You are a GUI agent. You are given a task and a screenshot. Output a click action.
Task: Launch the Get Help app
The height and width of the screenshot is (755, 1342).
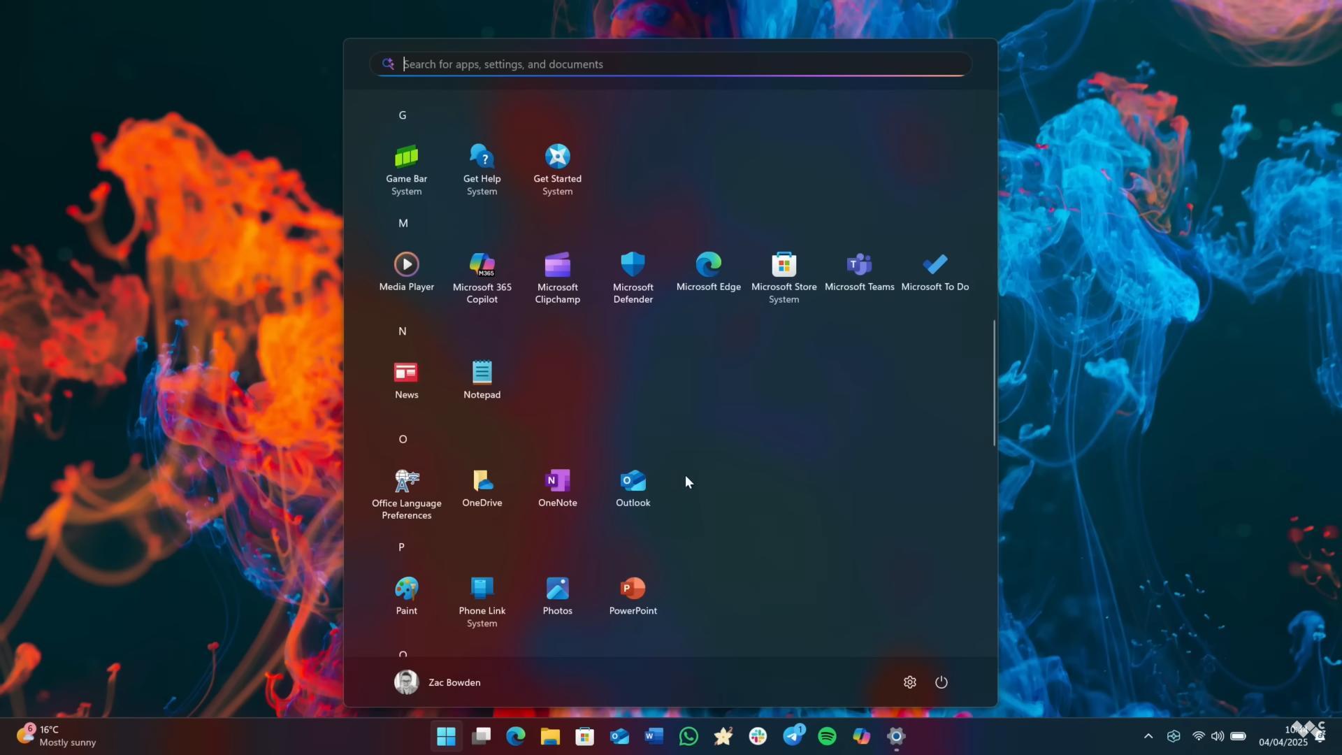pyautogui.click(x=482, y=170)
